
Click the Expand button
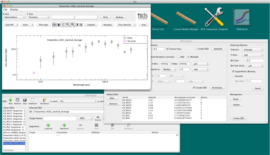point(91,25)
